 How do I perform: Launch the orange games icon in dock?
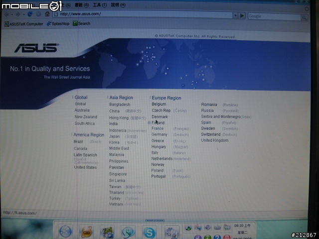[x=86, y=232]
